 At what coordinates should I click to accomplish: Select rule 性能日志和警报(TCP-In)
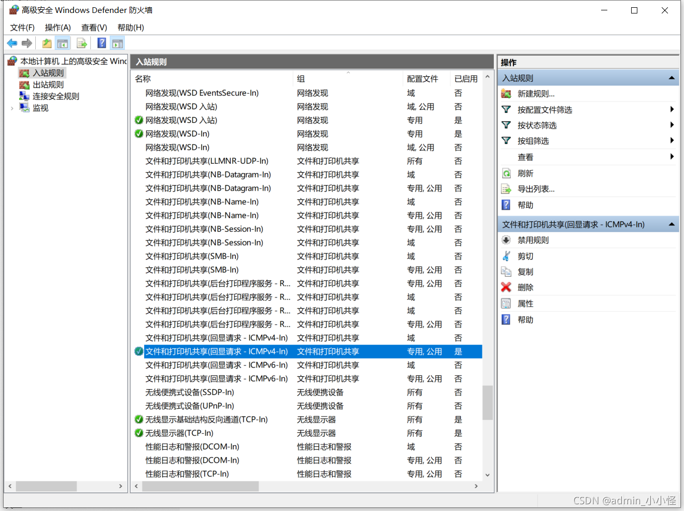click(x=187, y=474)
